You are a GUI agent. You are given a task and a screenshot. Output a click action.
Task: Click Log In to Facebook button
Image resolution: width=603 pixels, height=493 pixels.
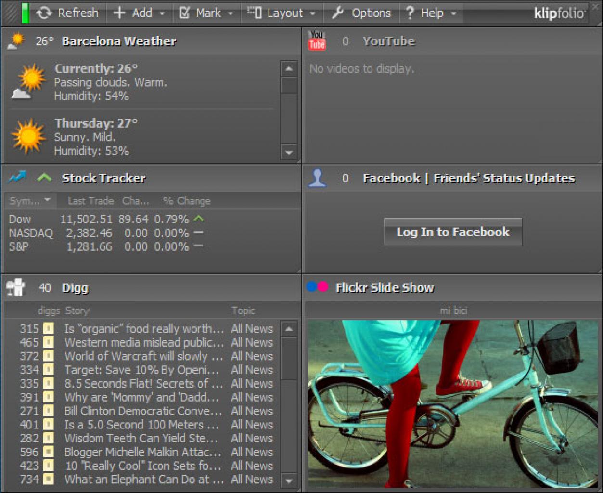click(453, 232)
